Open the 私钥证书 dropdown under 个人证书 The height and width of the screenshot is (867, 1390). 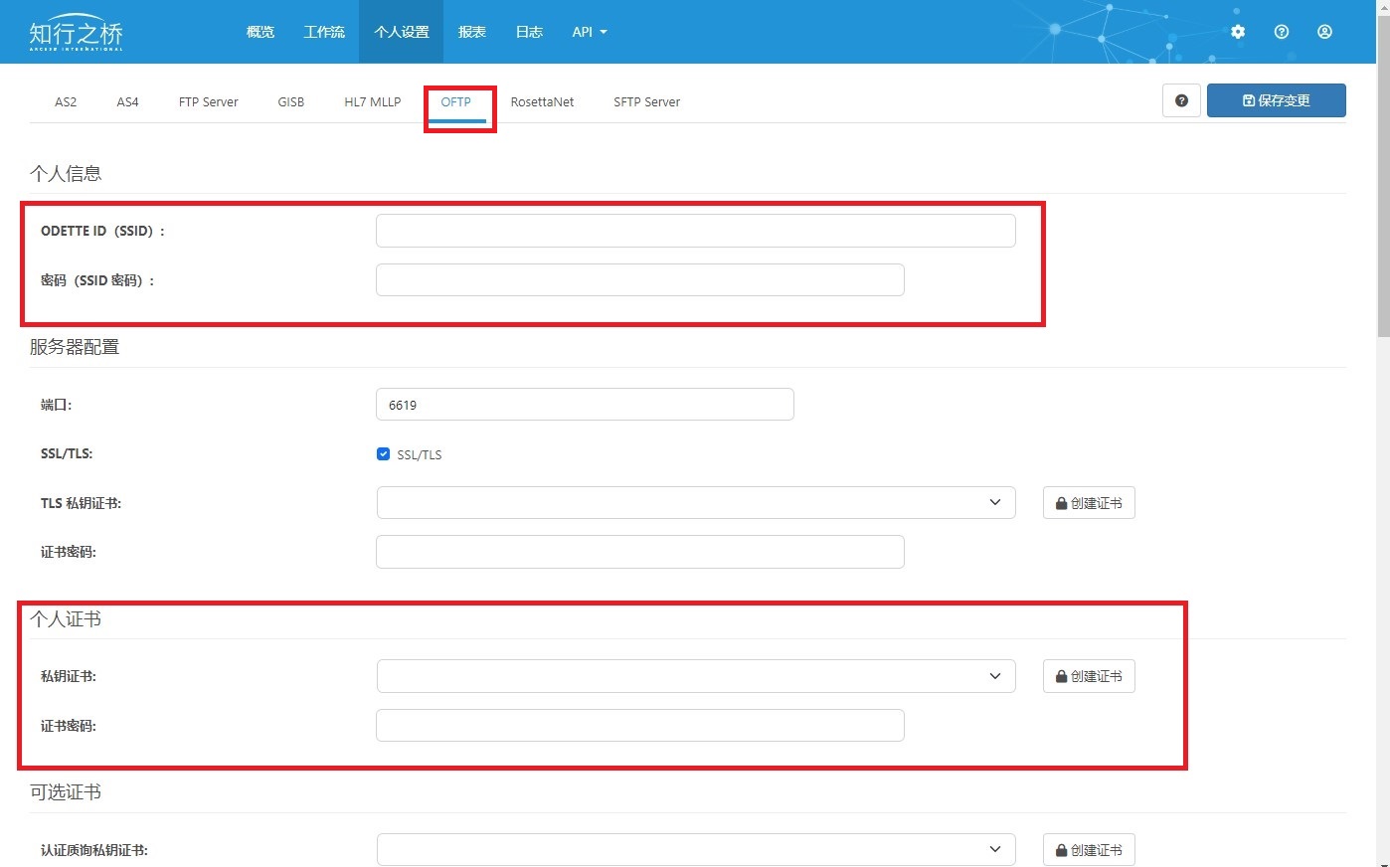click(696, 676)
